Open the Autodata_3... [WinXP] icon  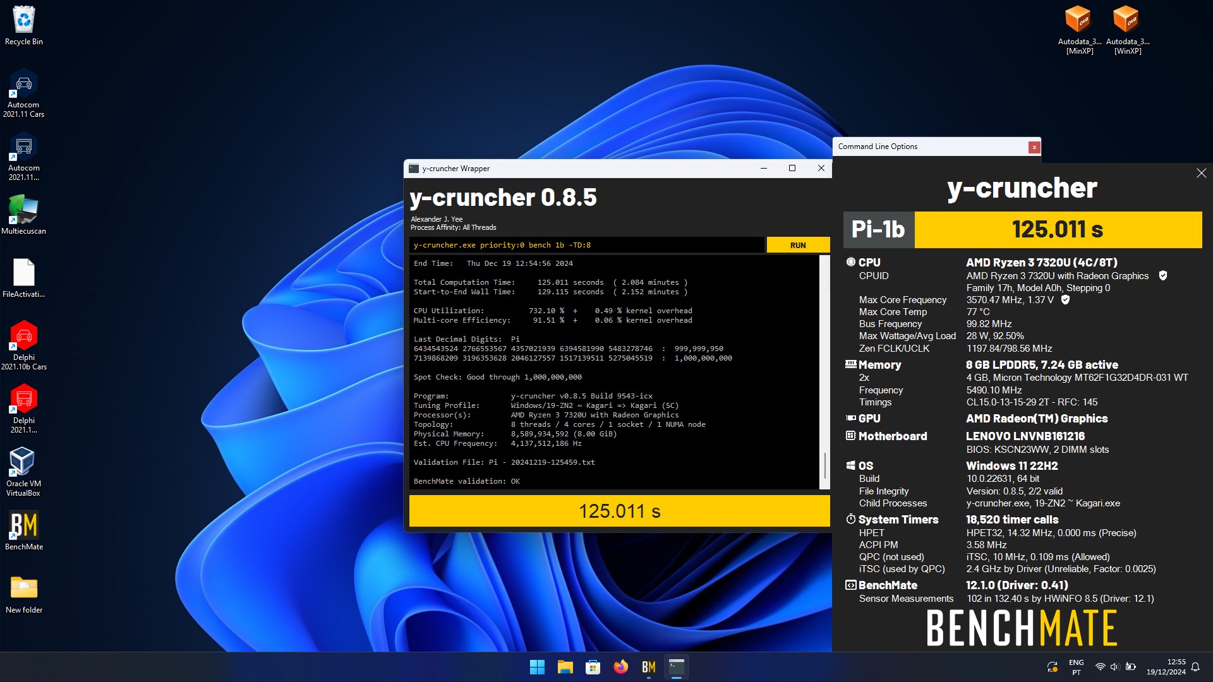coord(1127,30)
